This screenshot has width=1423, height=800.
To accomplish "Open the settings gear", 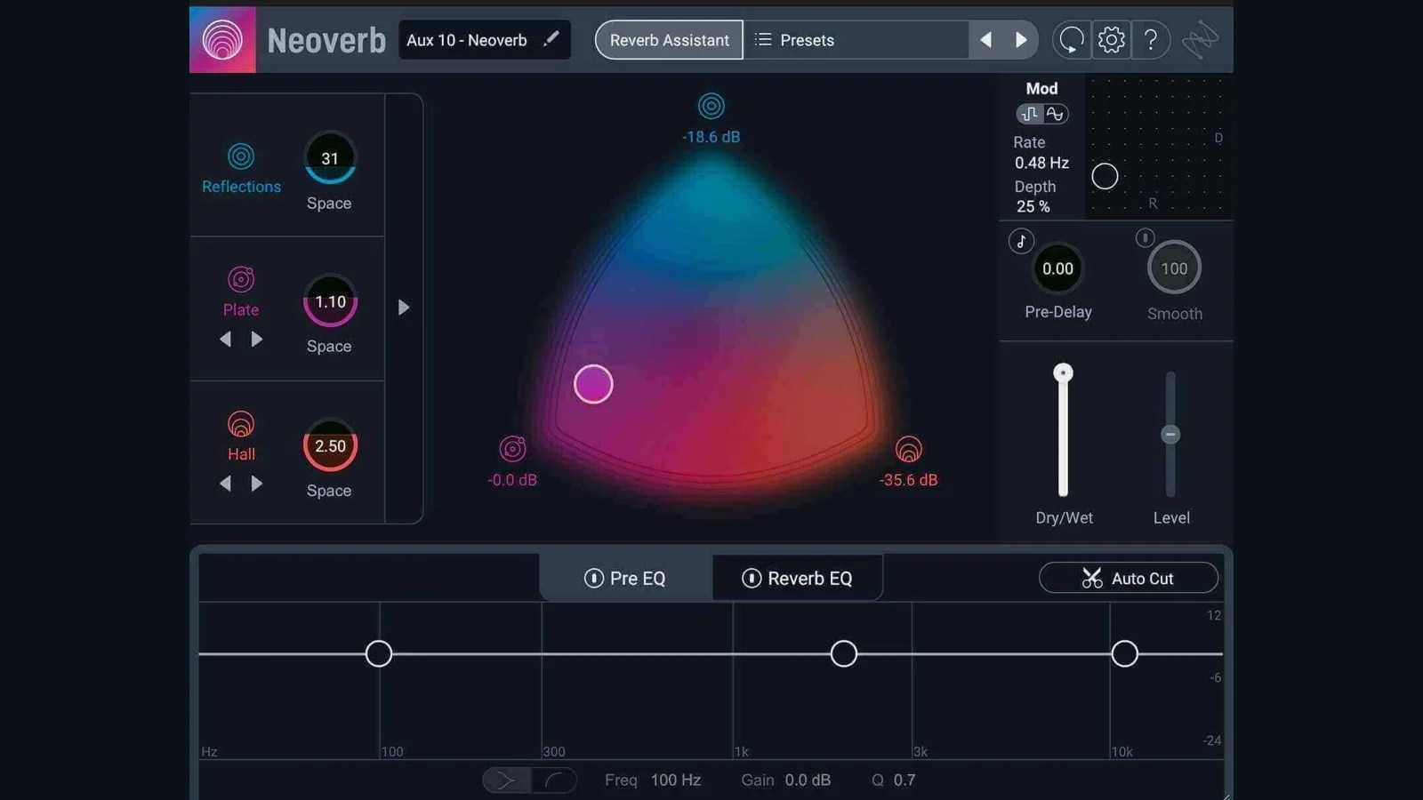I will (x=1112, y=40).
